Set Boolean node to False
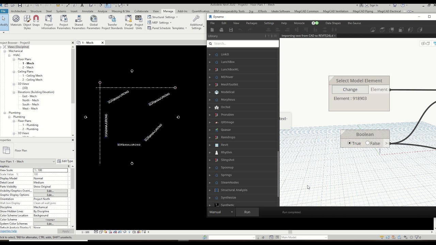Viewport: 436px width, 245px height. pos(368,143)
